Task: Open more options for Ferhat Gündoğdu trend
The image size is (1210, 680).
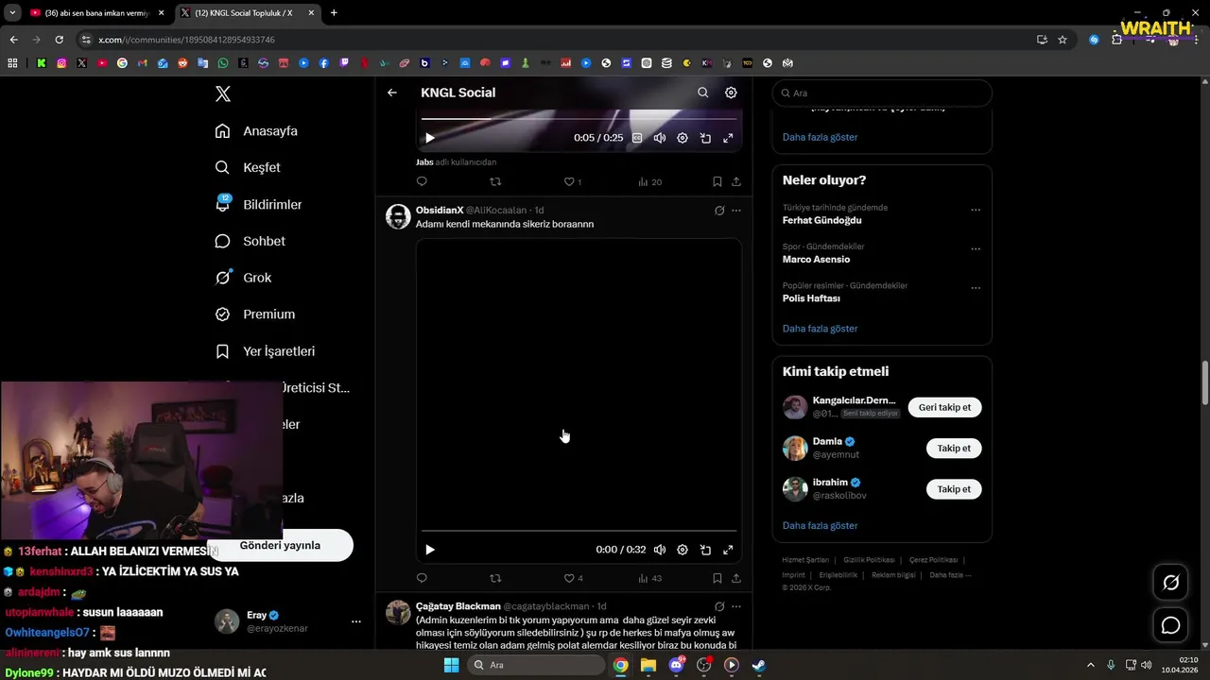Action: 976,210
